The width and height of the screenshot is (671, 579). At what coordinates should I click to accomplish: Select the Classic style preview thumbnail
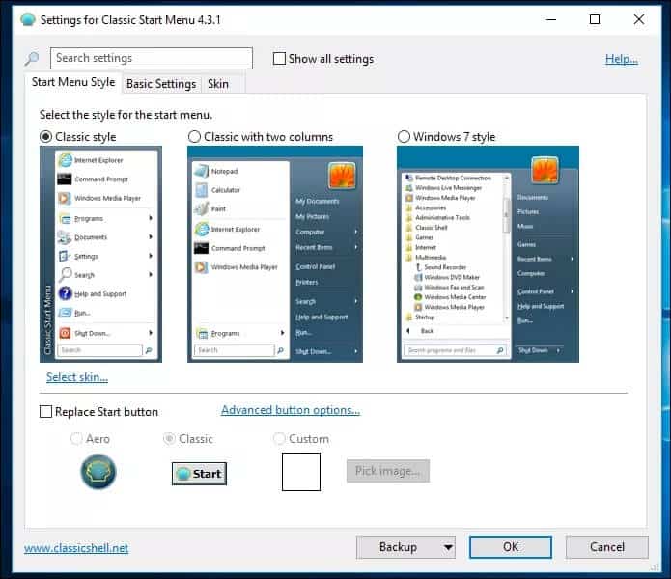(x=100, y=254)
